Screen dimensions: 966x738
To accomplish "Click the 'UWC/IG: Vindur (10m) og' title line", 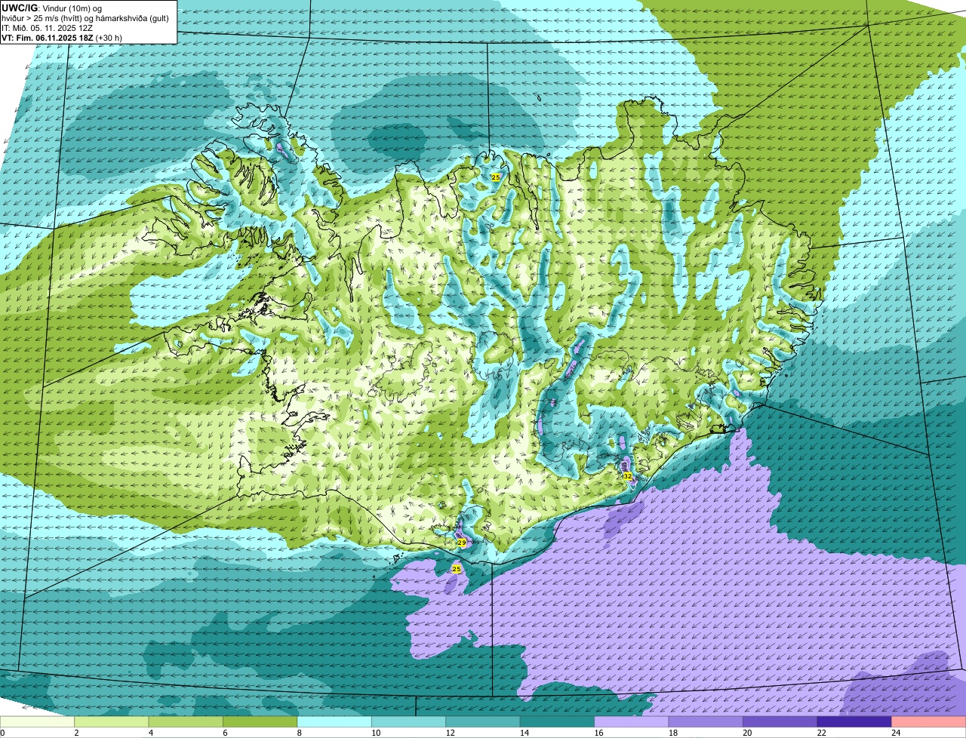I will [x=51, y=8].
